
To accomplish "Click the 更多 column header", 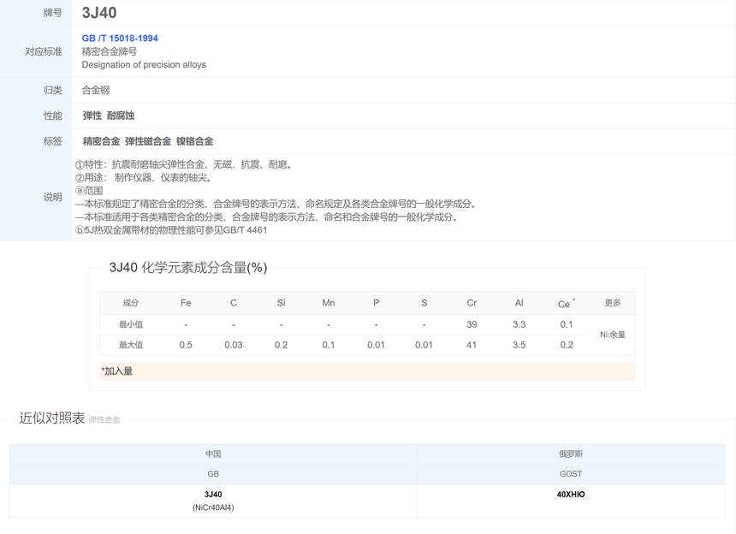I will point(613,303).
